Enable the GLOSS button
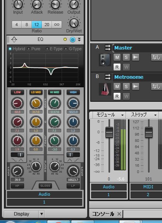162x223 pixels. tap(45, 186)
